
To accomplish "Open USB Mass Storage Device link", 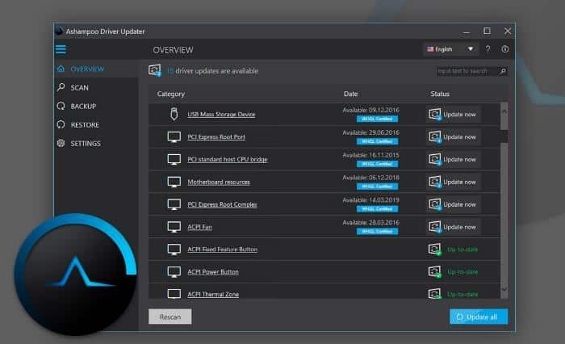I will [221, 115].
